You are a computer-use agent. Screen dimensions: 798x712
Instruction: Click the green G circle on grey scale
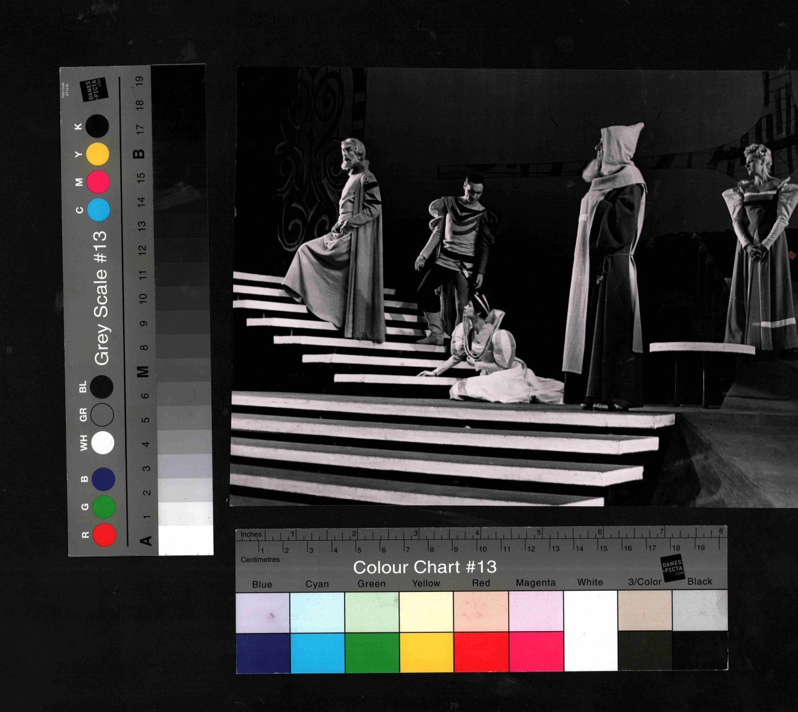[x=104, y=507]
